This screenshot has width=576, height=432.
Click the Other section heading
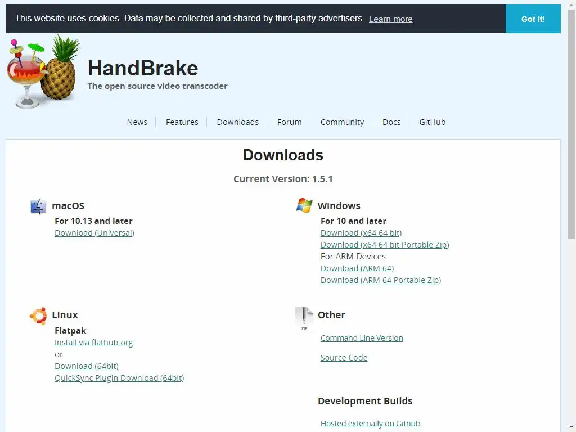coord(331,315)
